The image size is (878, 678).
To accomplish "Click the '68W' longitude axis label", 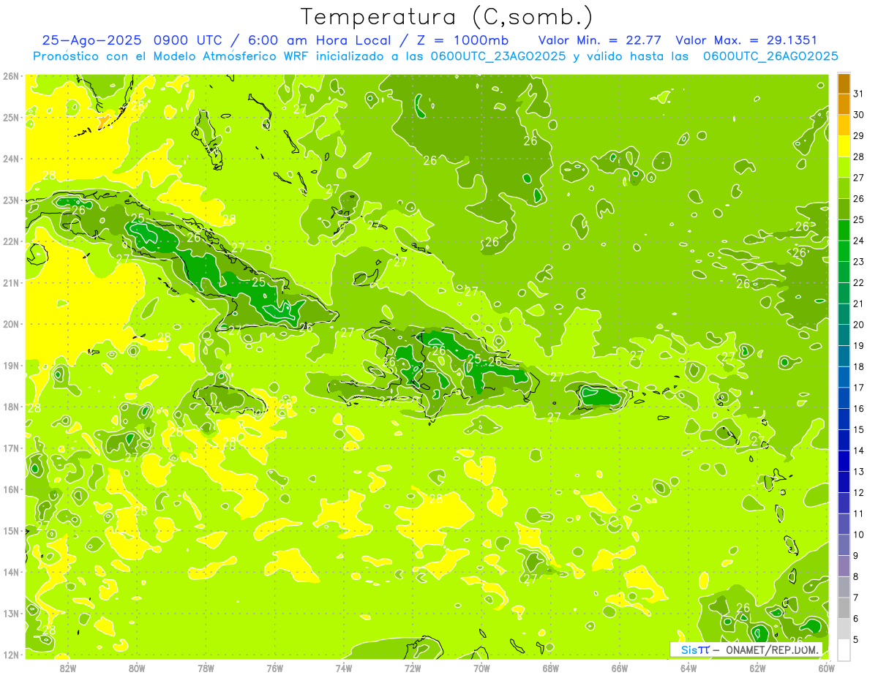I will coord(551,668).
